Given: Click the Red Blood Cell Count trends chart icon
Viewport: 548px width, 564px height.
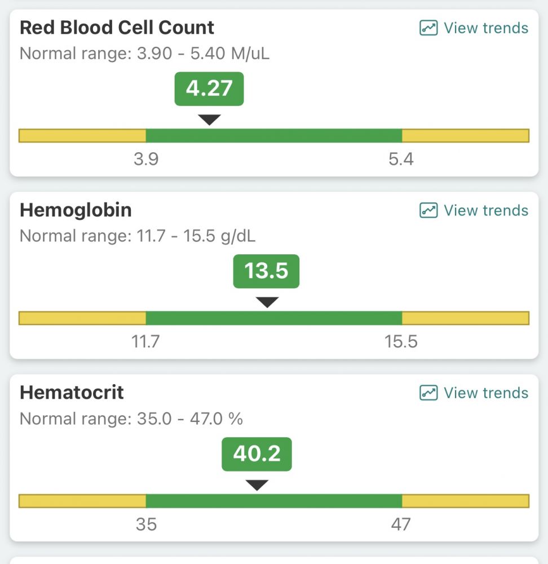Looking at the screenshot, I should pos(428,28).
